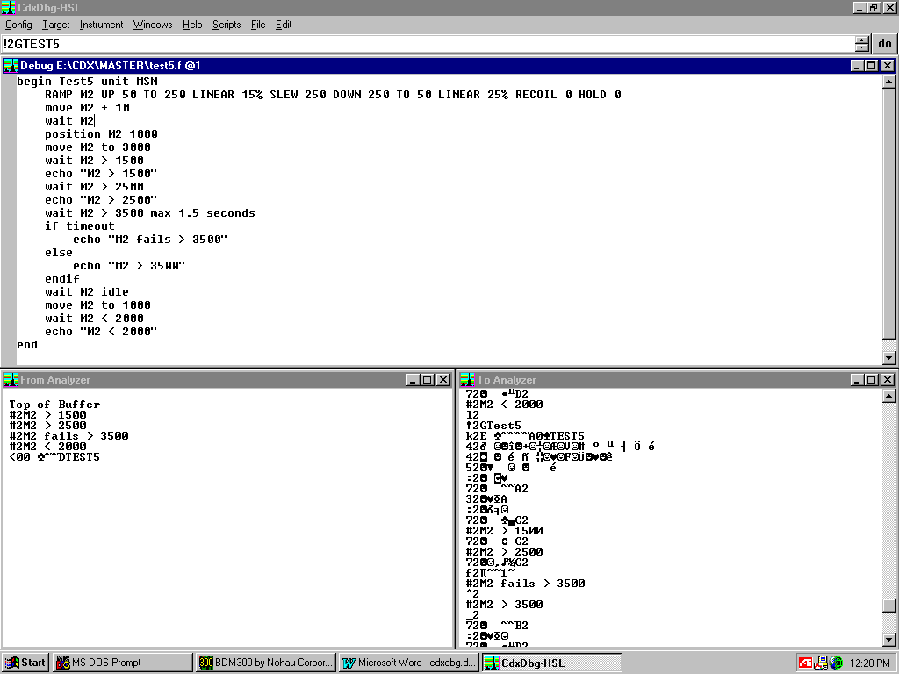Open the Instrument menu
The width and height of the screenshot is (899, 674).
[102, 25]
